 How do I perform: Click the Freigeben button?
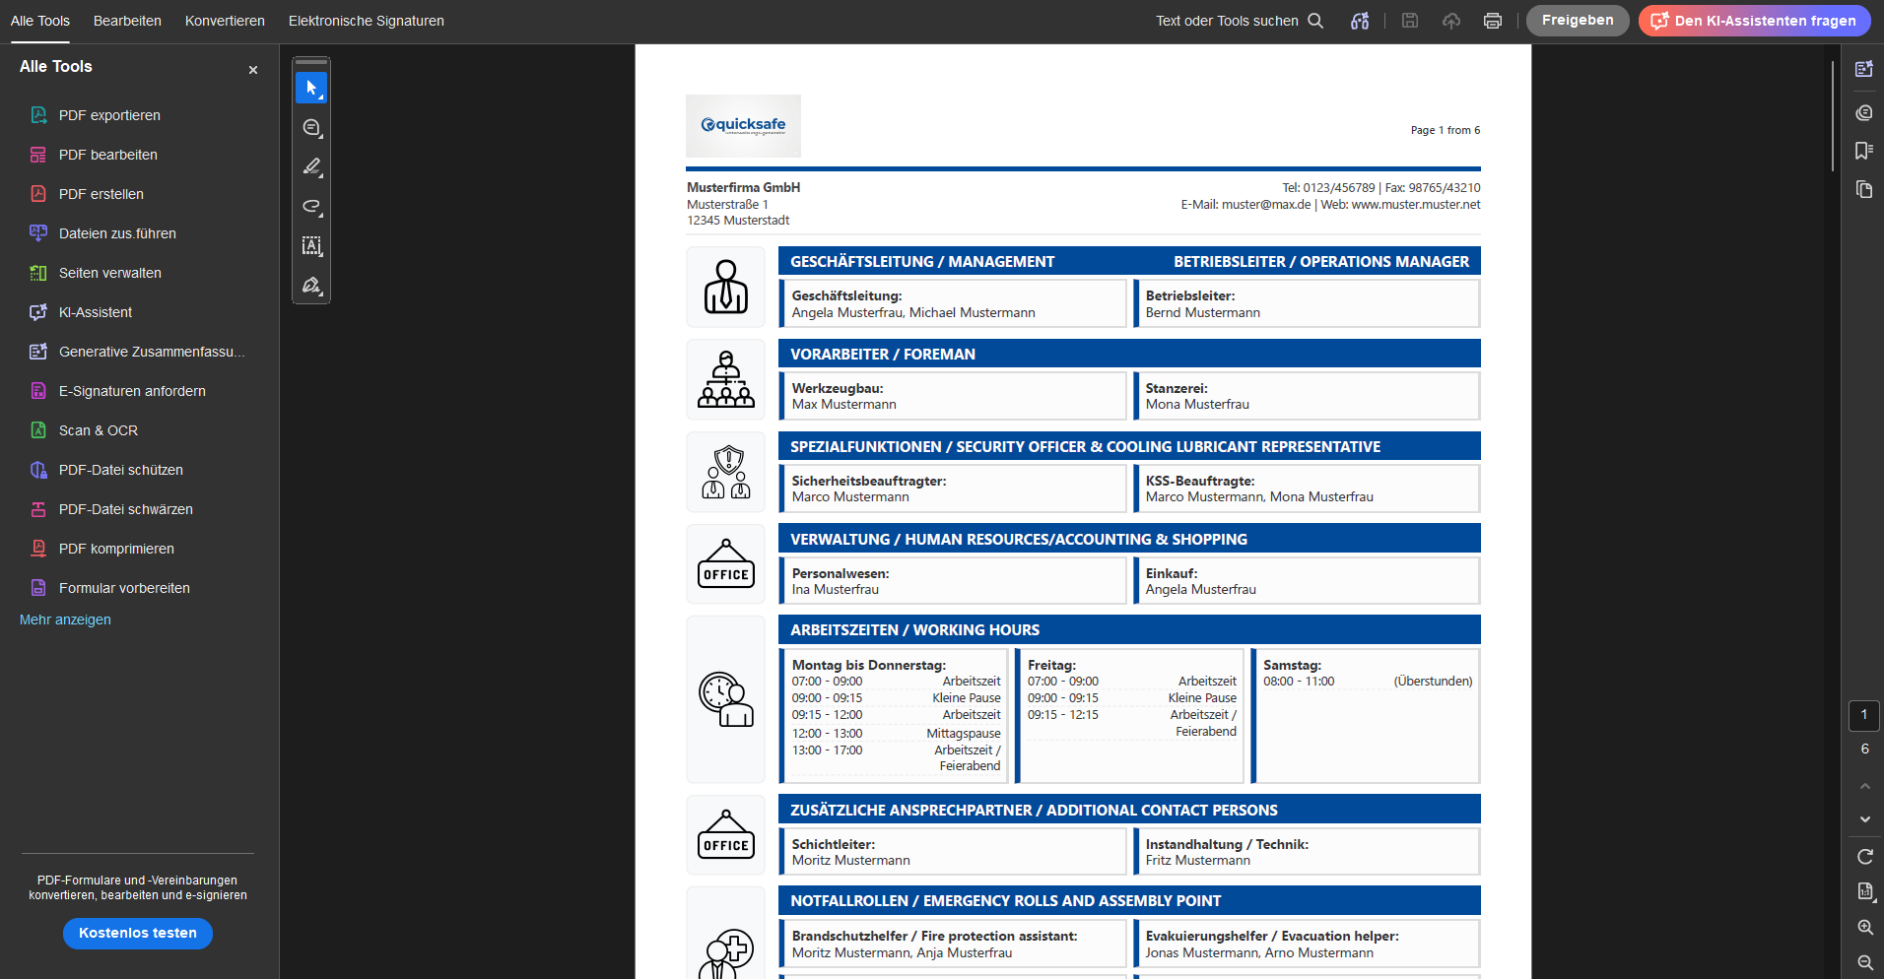coord(1578,21)
